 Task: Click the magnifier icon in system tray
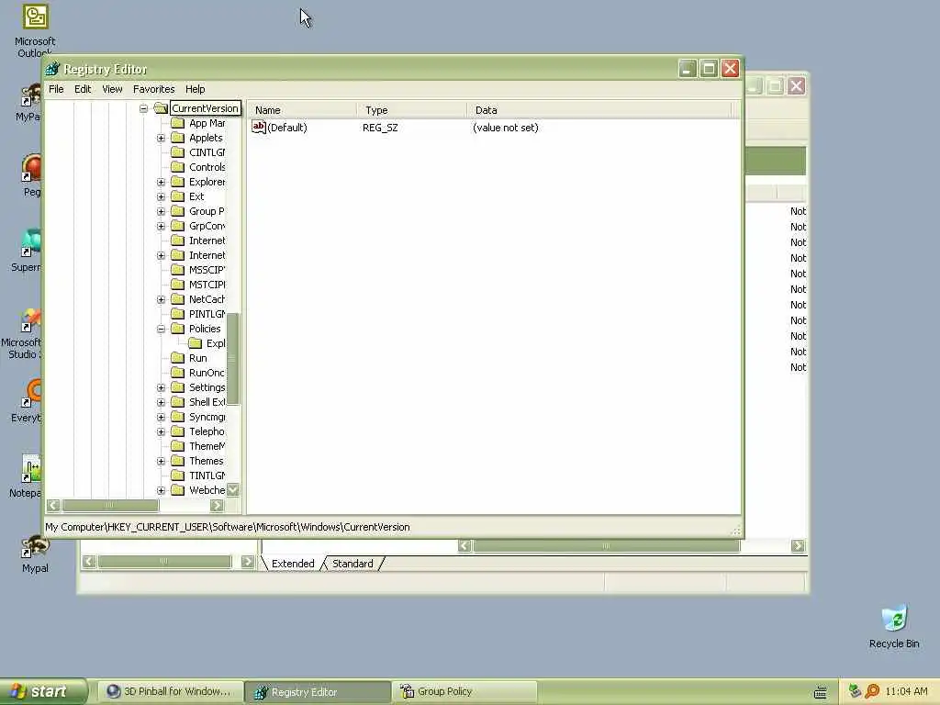pos(872,691)
